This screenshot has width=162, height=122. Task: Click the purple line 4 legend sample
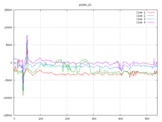pos(151,22)
